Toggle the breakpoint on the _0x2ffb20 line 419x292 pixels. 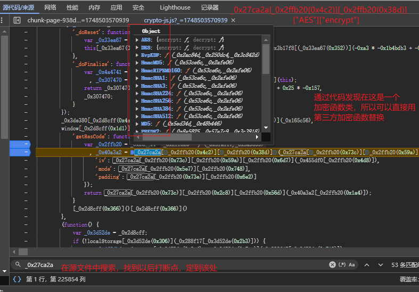click(x=20, y=144)
